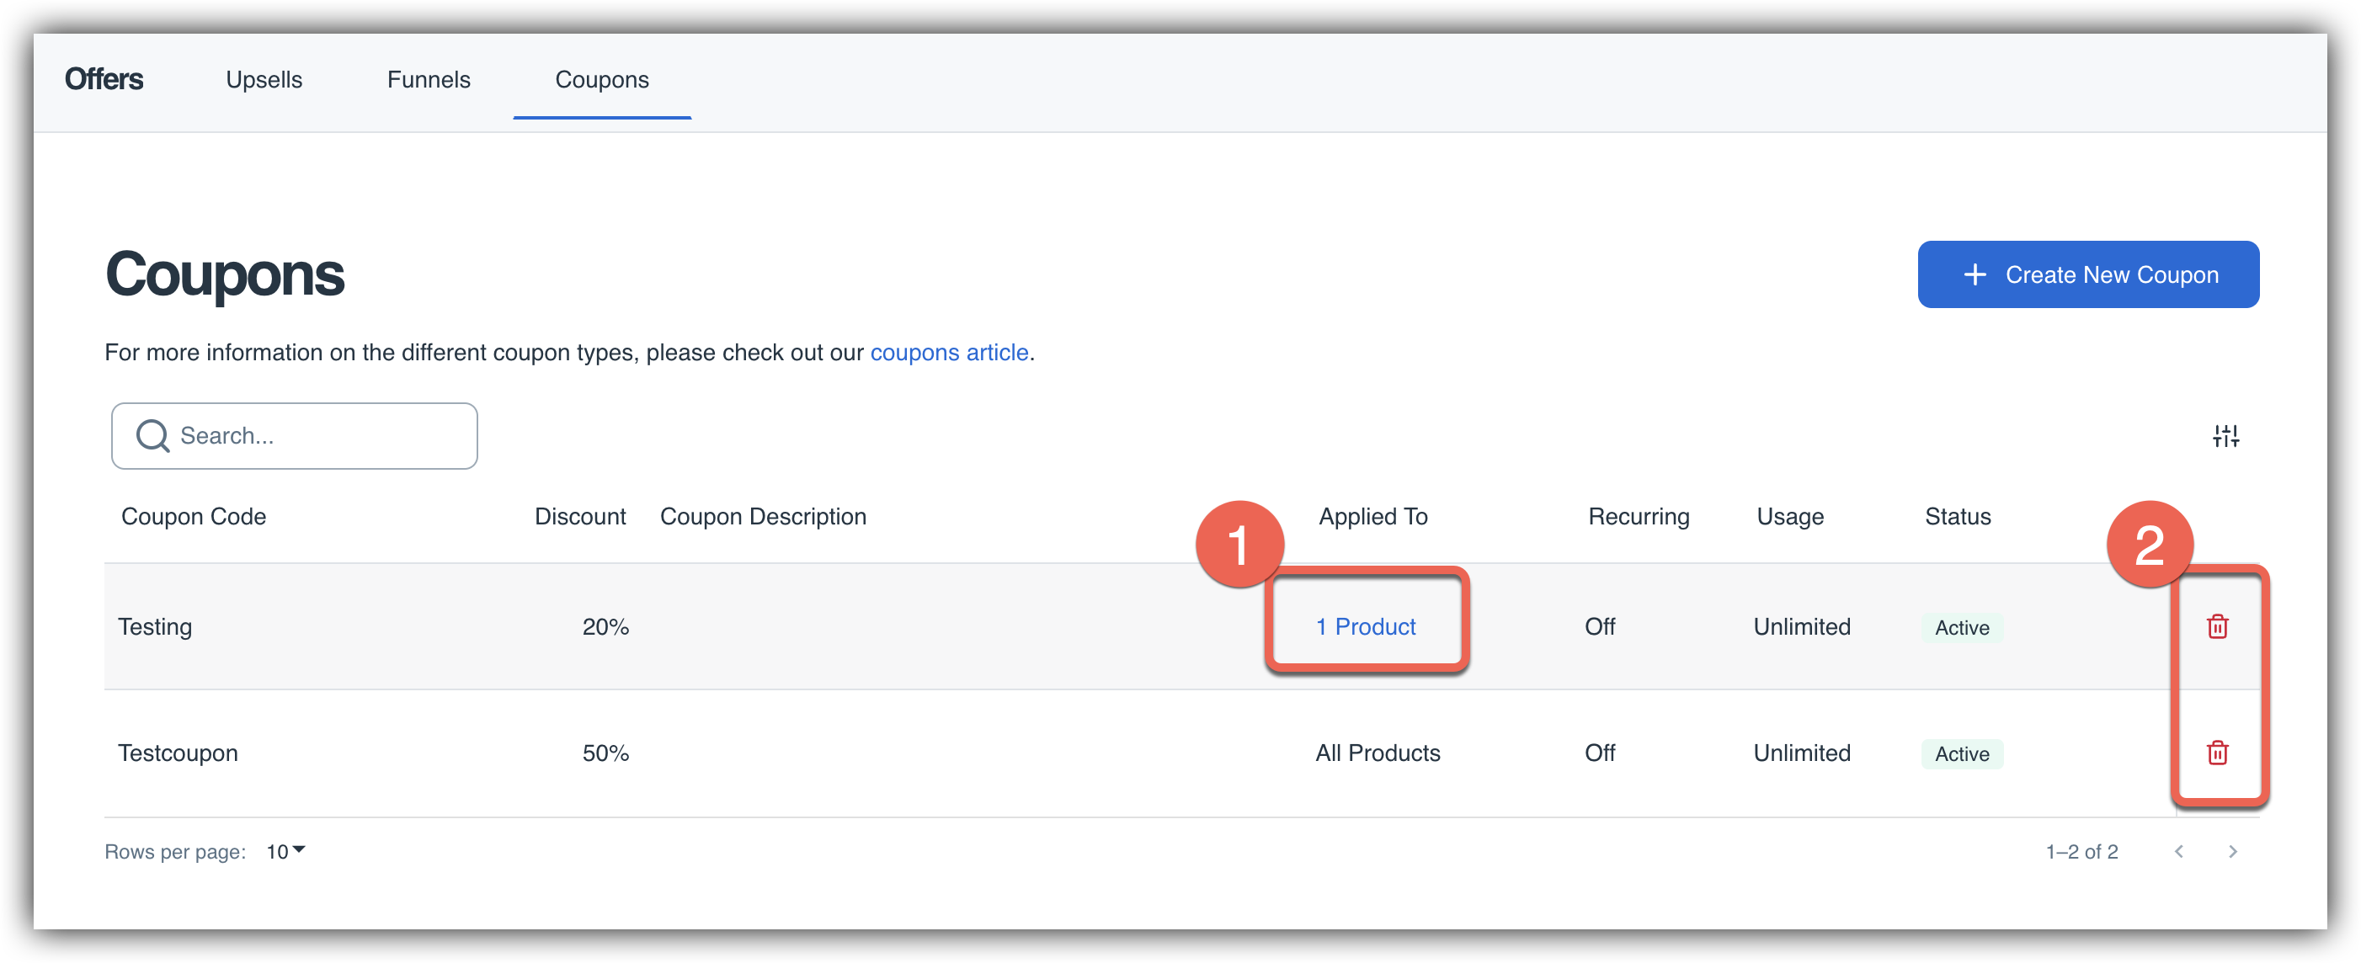This screenshot has width=2361, height=963.
Task: Click plus icon on Create New Coupon
Action: [1975, 275]
